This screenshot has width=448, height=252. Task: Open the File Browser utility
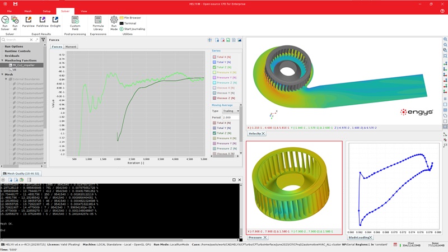tap(132, 17)
